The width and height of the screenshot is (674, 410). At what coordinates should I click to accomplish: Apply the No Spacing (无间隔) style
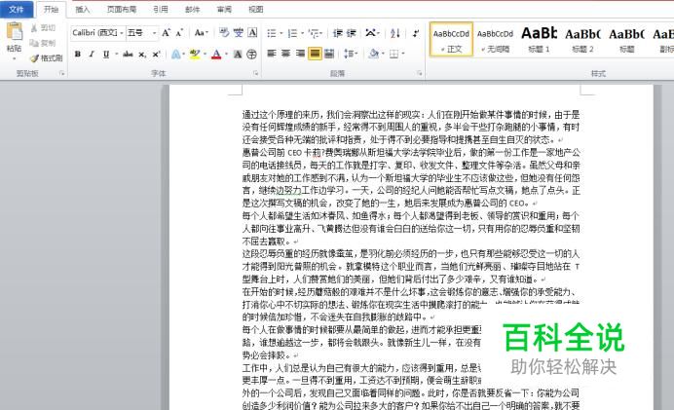(495, 40)
